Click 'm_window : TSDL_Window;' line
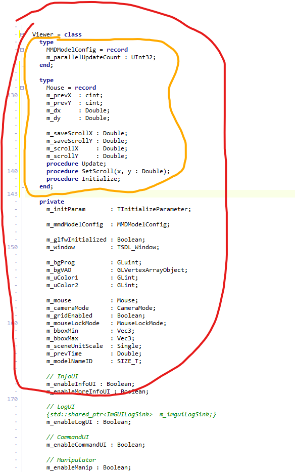 103,247
